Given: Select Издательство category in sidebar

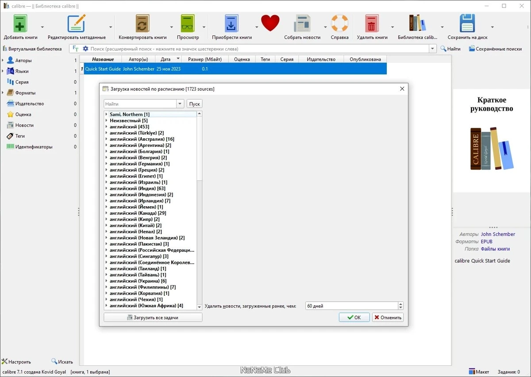Looking at the screenshot, I should [x=30, y=104].
